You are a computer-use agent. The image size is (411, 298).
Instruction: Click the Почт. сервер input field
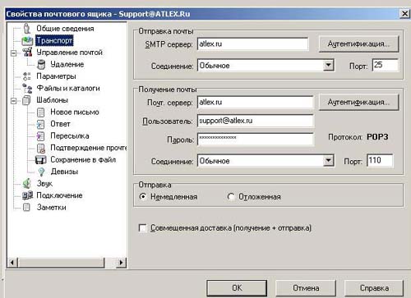coord(256,103)
